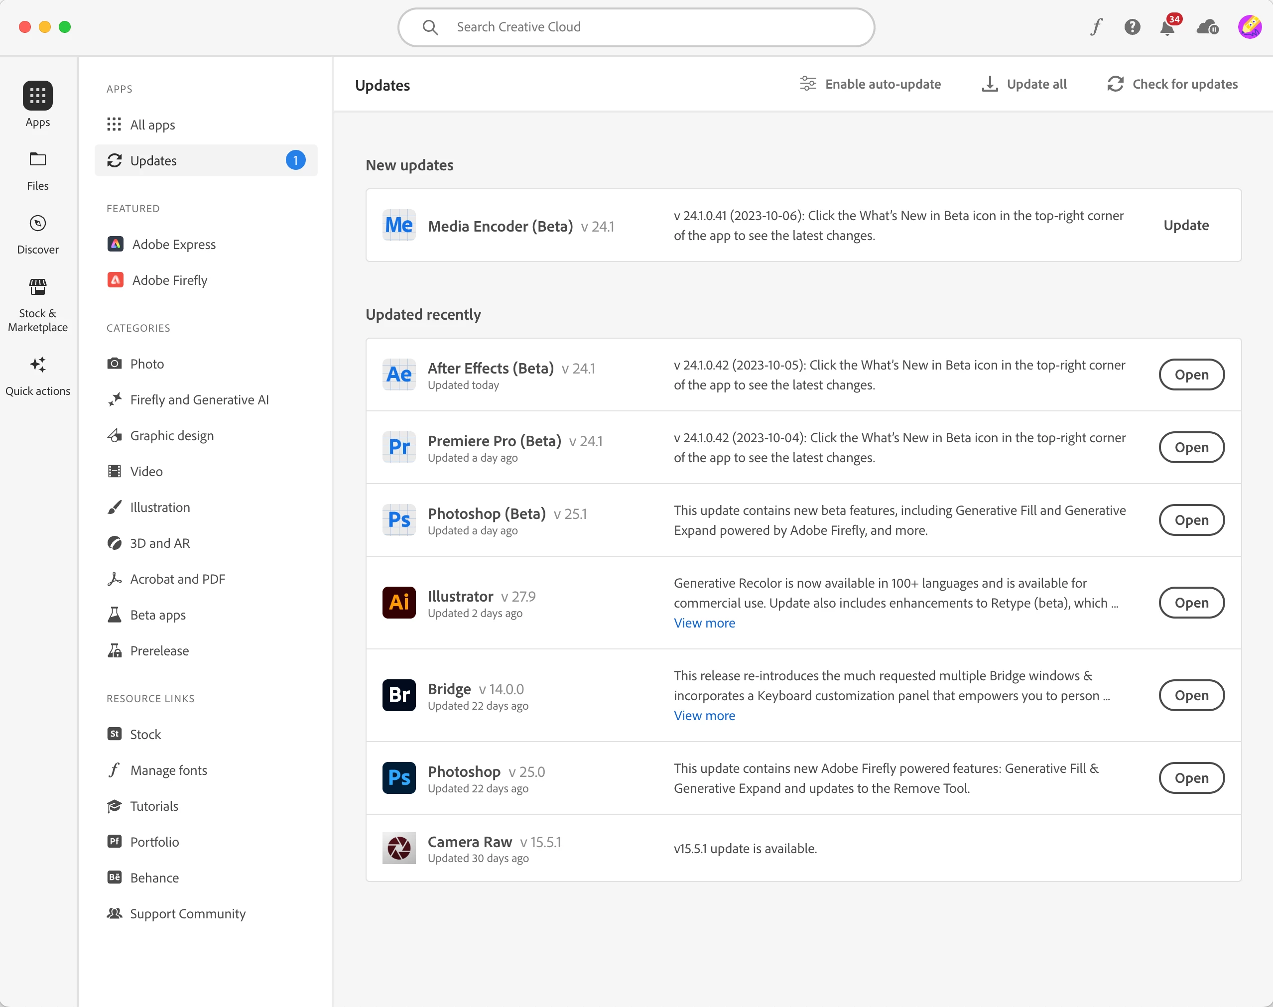The width and height of the screenshot is (1273, 1007).
Task: Click the cloud sync status icon
Action: point(1207,27)
